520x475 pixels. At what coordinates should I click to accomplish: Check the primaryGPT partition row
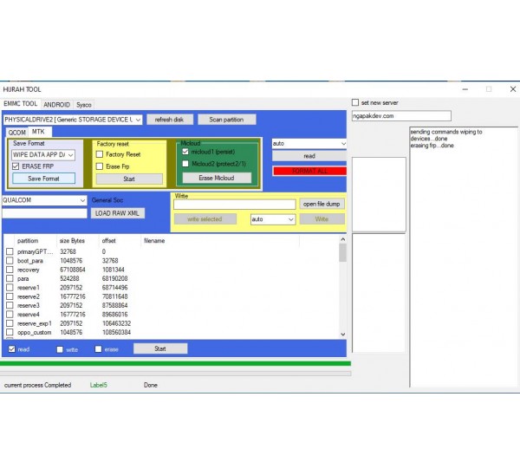tap(10, 251)
